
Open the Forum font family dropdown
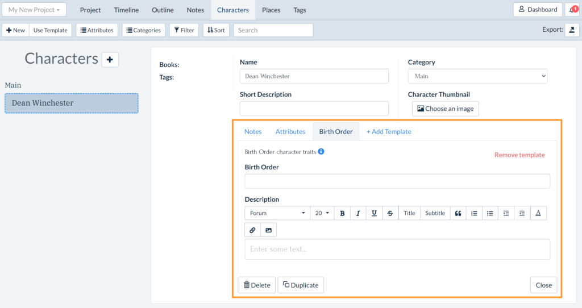click(277, 213)
